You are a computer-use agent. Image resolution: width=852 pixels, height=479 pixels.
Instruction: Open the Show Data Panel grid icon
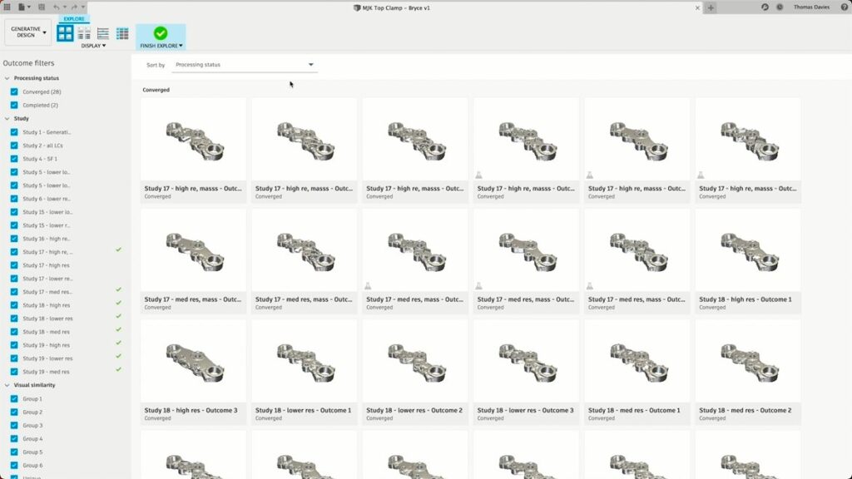[7, 7]
